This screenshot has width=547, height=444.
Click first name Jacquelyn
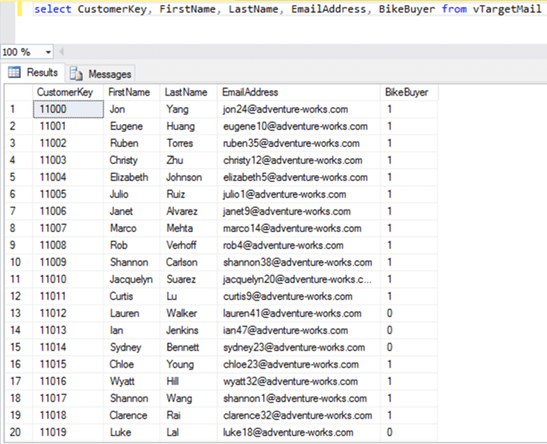pyautogui.click(x=130, y=280)
